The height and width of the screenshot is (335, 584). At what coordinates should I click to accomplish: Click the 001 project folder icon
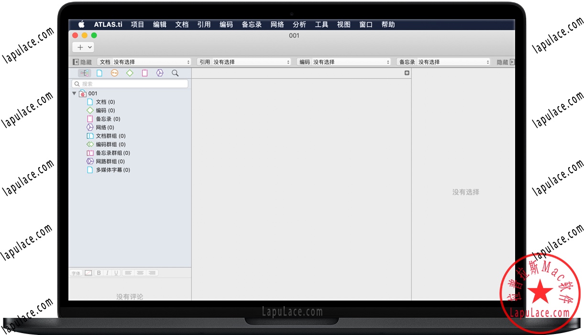82,93
